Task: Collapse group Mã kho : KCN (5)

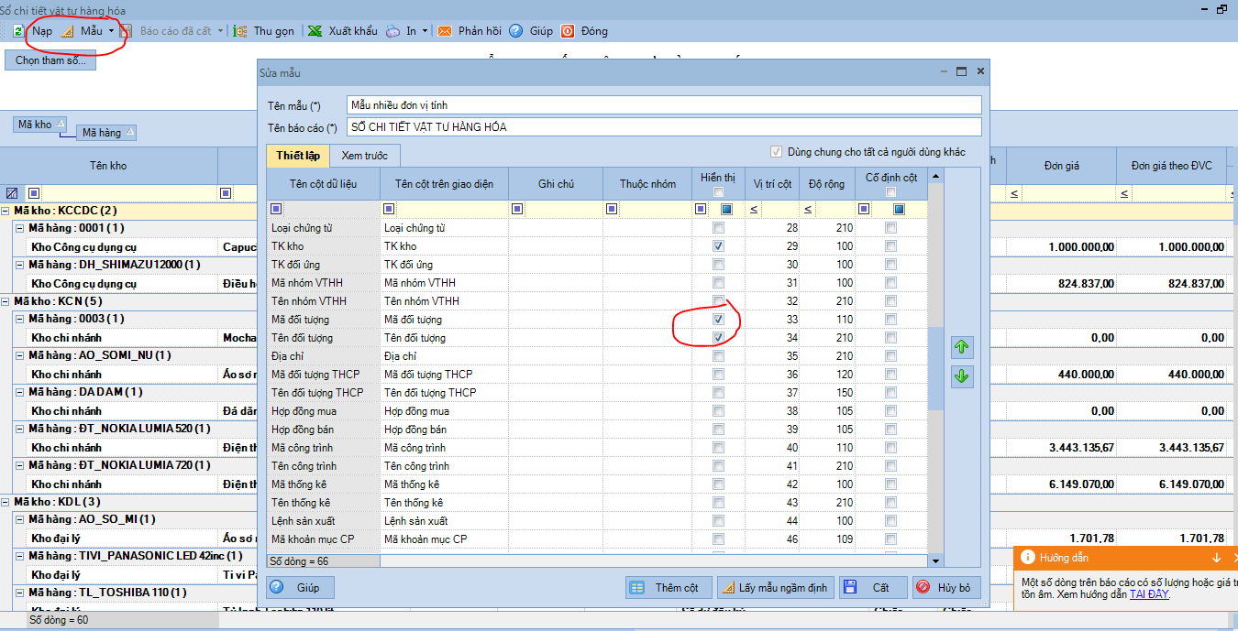Action: tap(6, 301)
